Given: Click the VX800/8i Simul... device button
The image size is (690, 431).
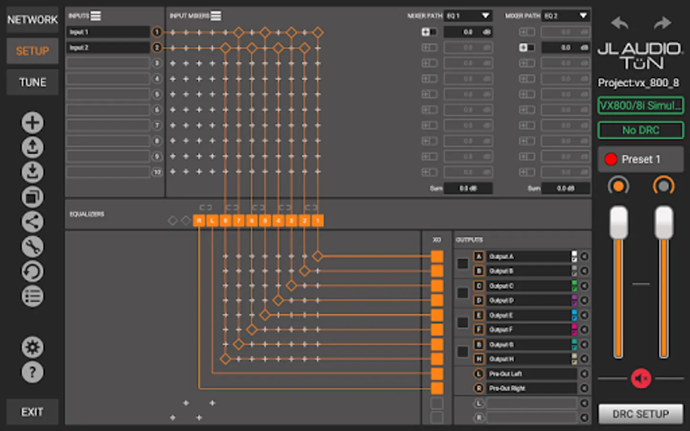Looking at the screenshot, I should 641,105.
